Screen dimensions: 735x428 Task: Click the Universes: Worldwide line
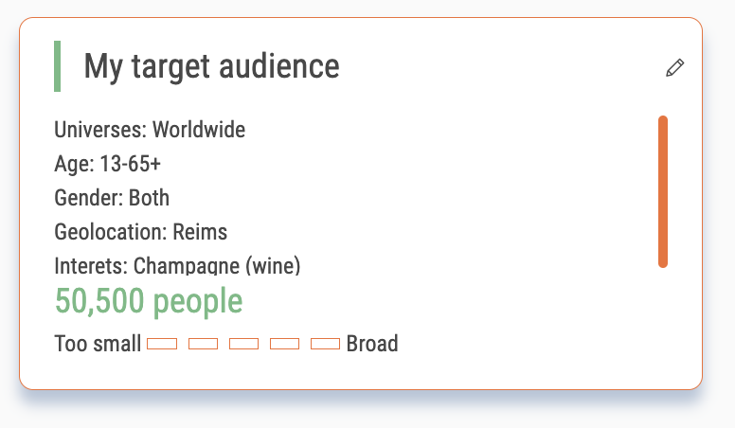tap(150, 130)
